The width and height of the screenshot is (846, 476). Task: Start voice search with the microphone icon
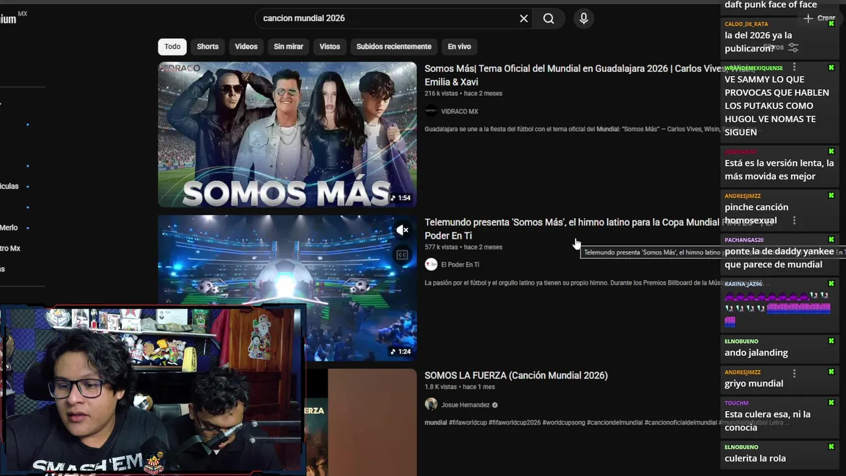584,19
